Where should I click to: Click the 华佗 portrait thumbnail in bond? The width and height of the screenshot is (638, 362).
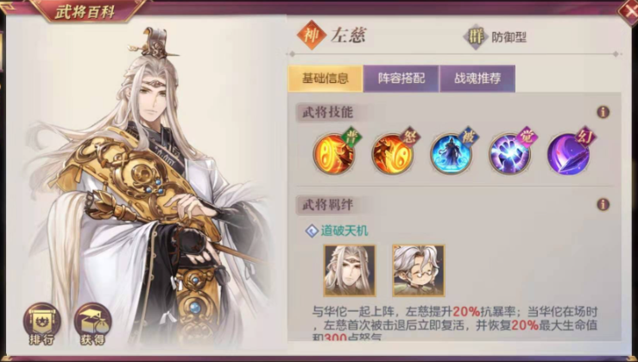coord(419,270)
